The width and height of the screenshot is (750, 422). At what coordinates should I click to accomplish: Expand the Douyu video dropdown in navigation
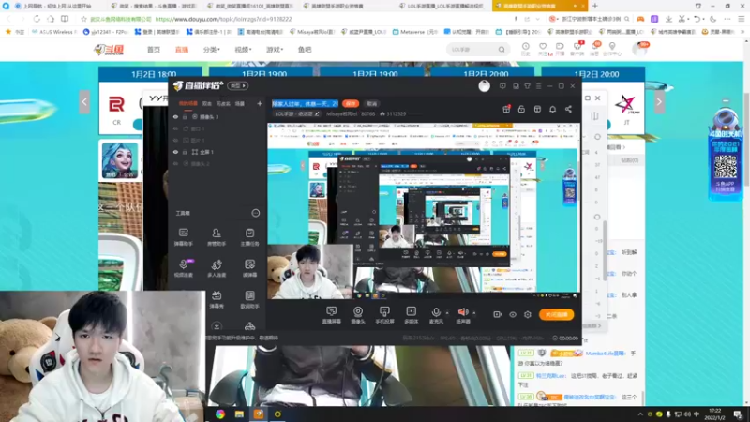[243, 50]
